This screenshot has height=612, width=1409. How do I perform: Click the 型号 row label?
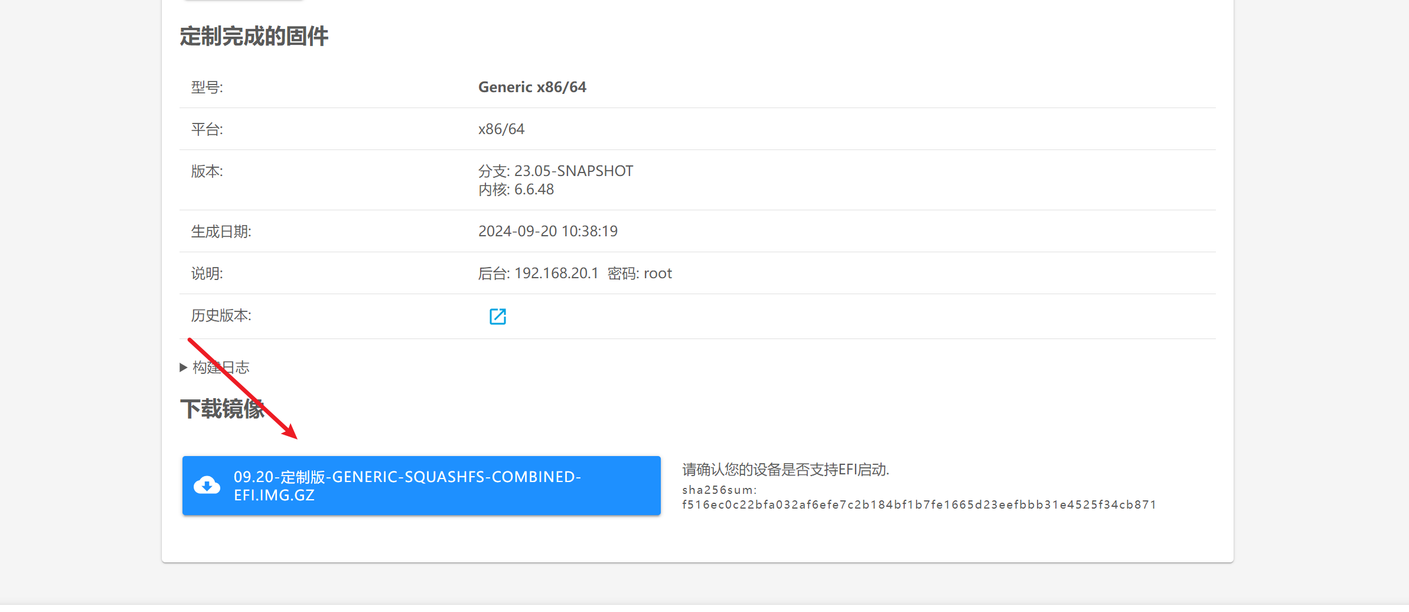tap(207, 87)
